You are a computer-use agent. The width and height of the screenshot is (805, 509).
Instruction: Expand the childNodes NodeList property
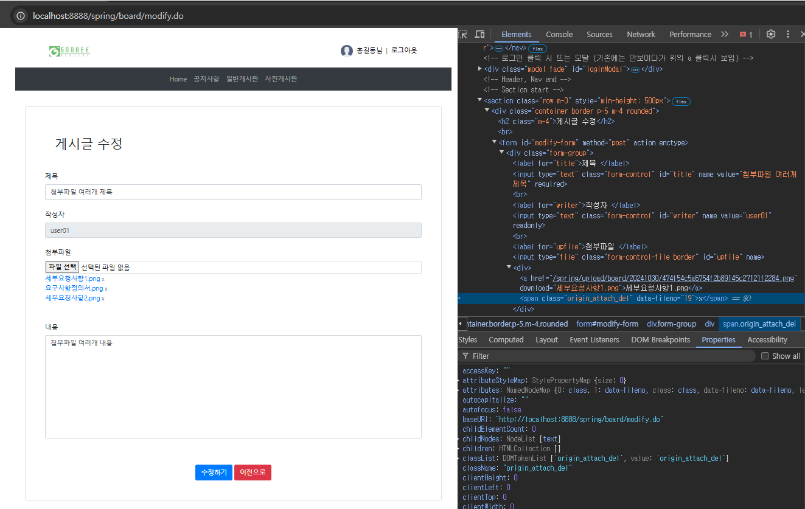(x=459, y=438)
